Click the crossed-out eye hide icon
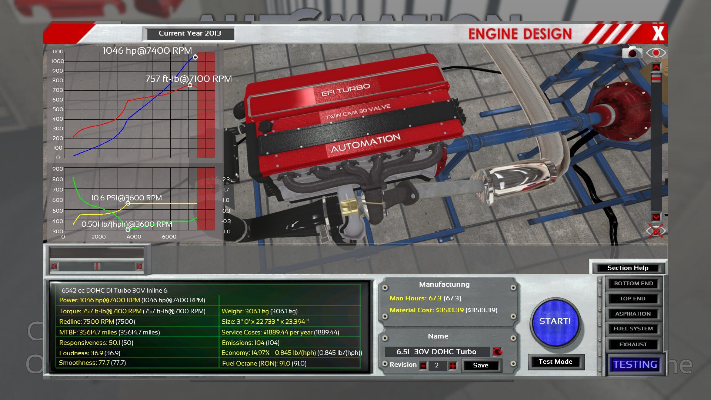The width and height of the screenshot is (711, 400). tap(656, 231)
